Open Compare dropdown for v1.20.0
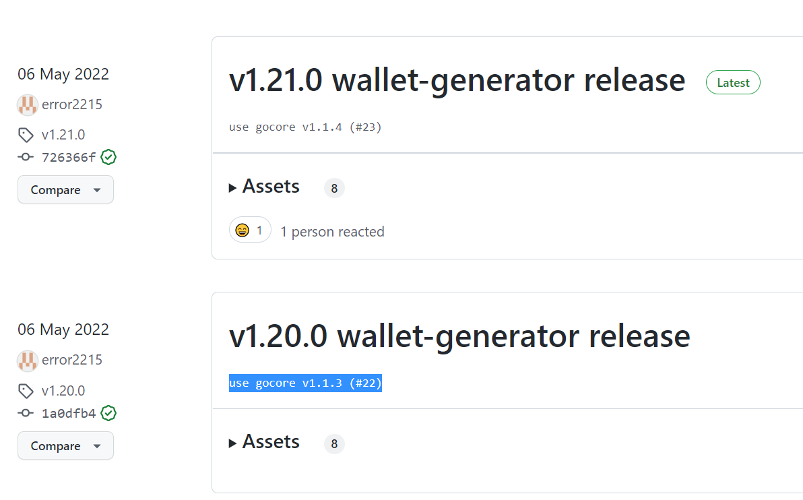The image size is (803, 500). pos(65,446)
